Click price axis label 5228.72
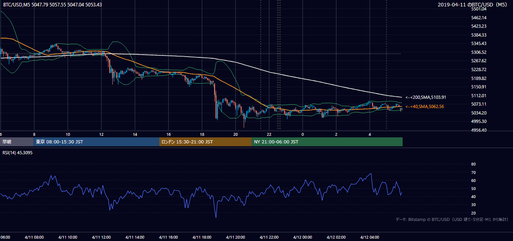Viewport: 513px width, 241px height. point(479,69)
